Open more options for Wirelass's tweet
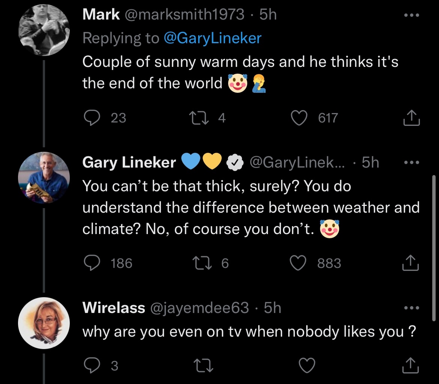 click(411, 308)
